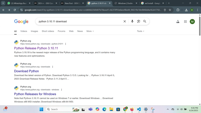Image resolution: width=201 pixels, height=113 pixels.
Task: Open File Explorer from taskbar
Action: (111, 109)
